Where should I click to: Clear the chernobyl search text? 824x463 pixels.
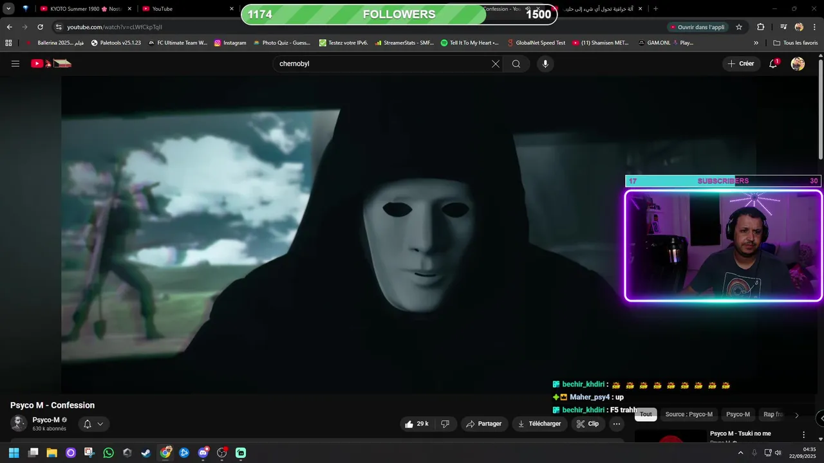click(496, 64)
